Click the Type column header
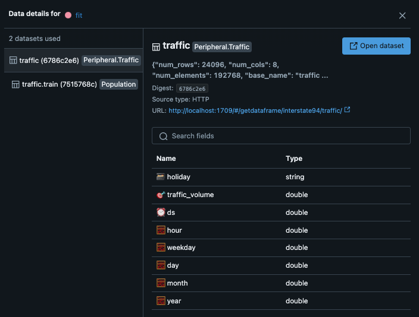 pos(294,158)
